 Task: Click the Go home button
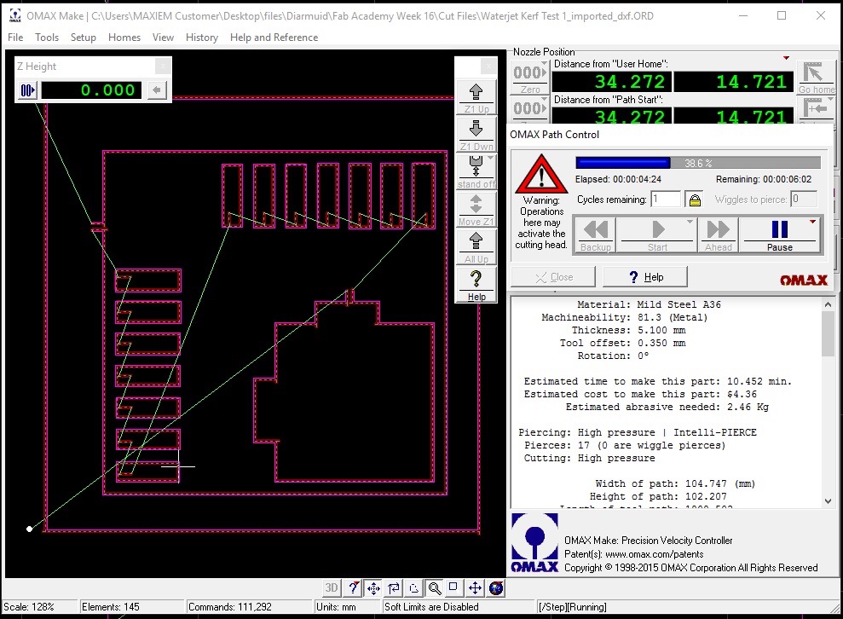click(816, 78)
